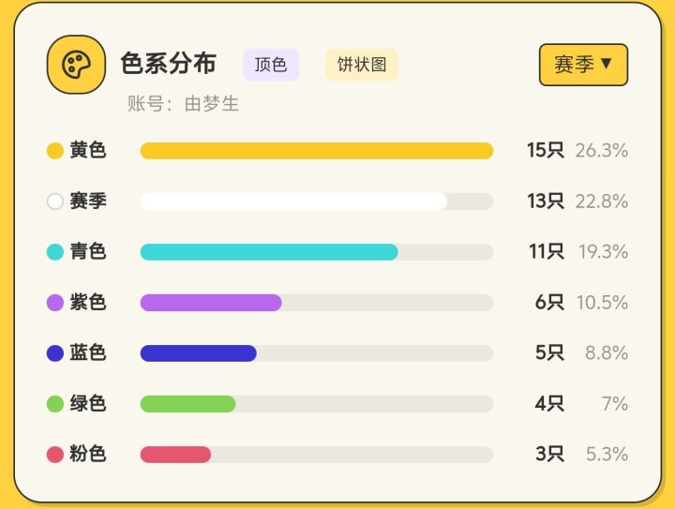Click the dark blue 蓝色 color dot
The width and height of the screenshot is (675, 509).
[x=55, y=353]
